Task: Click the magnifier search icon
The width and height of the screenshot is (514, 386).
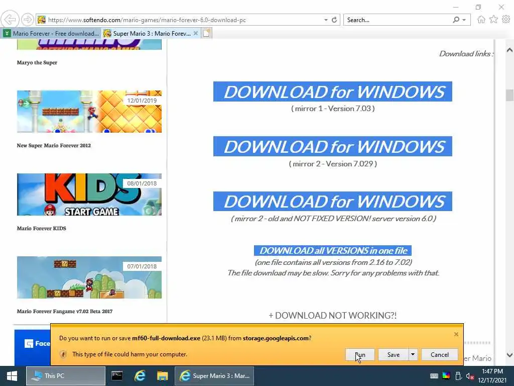Action: pyautogui.click(x=456, y=20)
